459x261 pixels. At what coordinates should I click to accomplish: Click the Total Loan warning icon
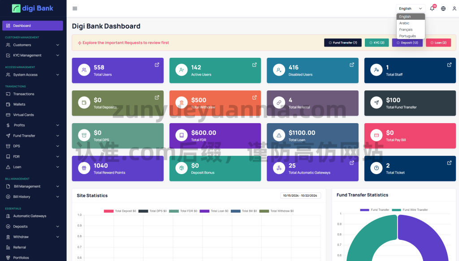[x=279, y=135]
